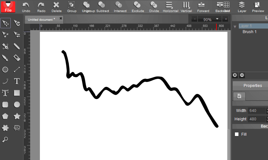Apply the Exclude path operation
268x160 pixels.
[x=138, y=7]
